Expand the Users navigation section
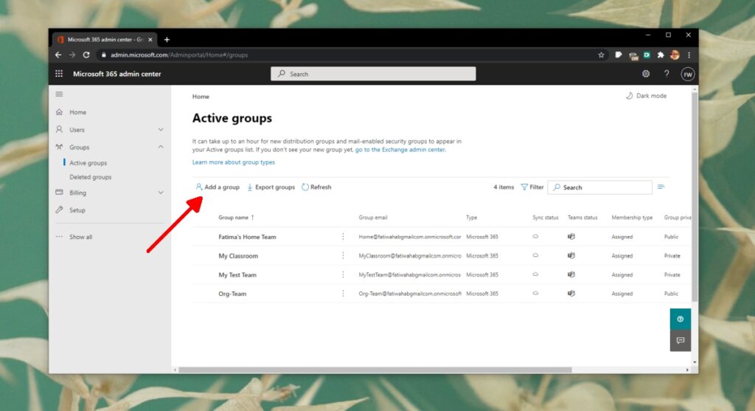Viewport: 755px width, 411px height. click(161, 130)
